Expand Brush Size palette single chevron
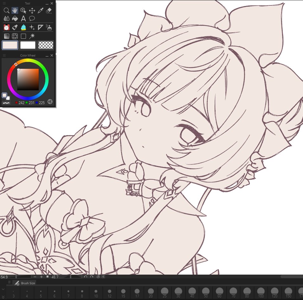 (x=3, y=289)
